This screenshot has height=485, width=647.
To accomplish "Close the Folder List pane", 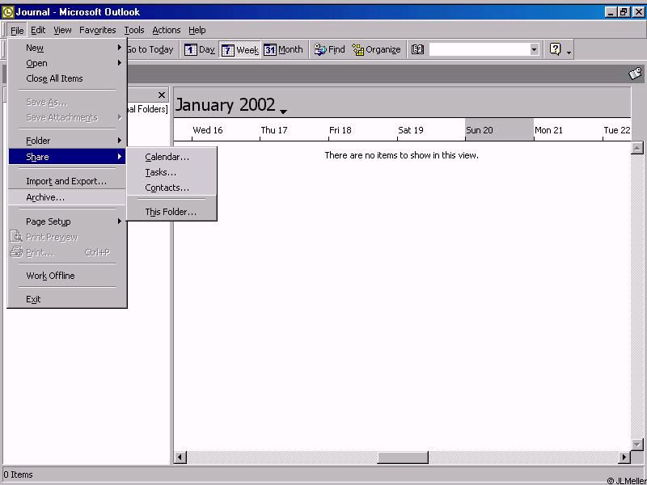I will pos(162,95).
